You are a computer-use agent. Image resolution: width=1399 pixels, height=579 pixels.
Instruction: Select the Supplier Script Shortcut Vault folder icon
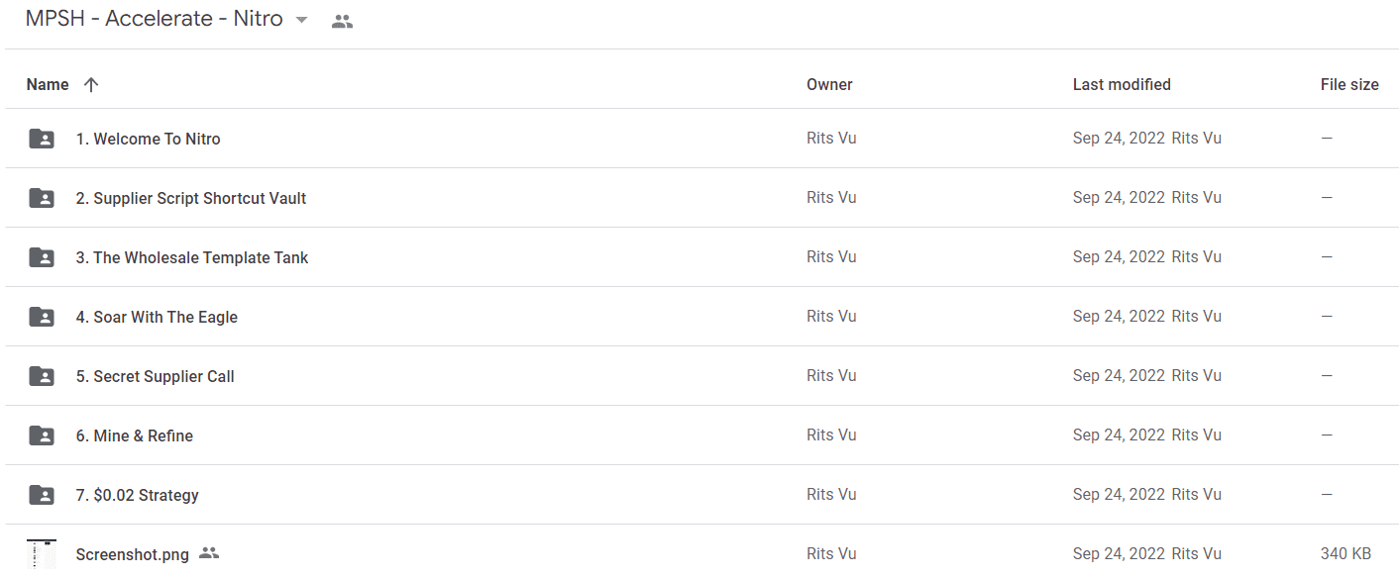[x=42, y=198]
